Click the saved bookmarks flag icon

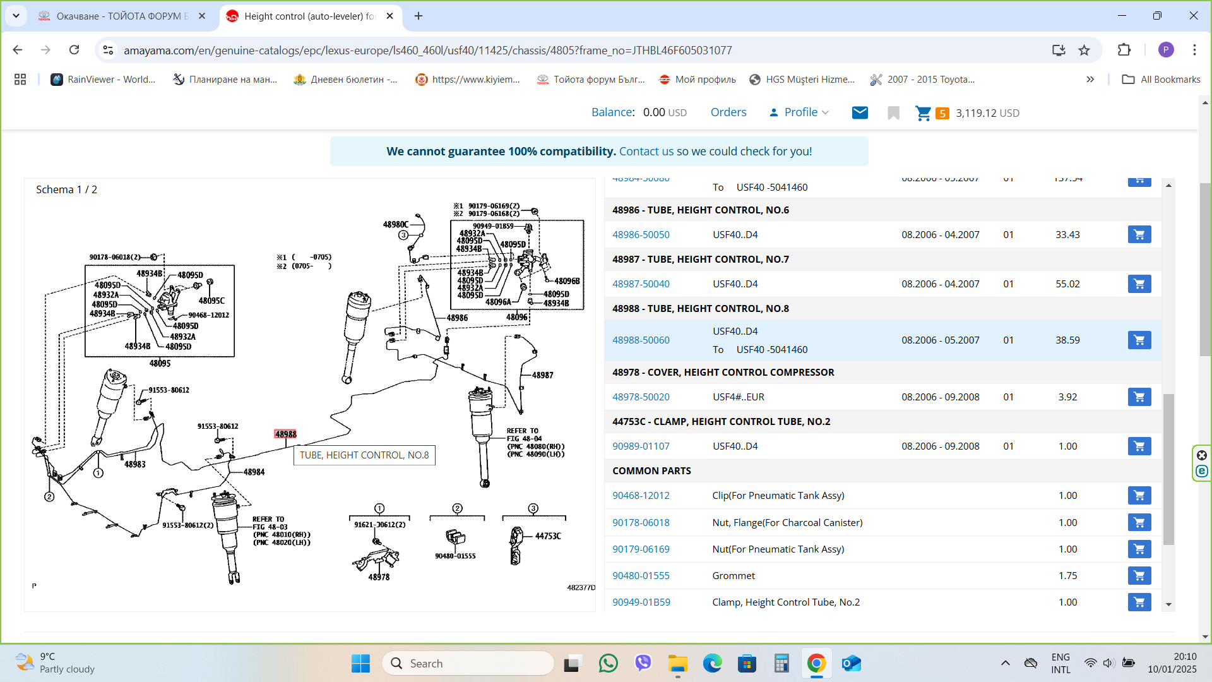tap(893, 113)
